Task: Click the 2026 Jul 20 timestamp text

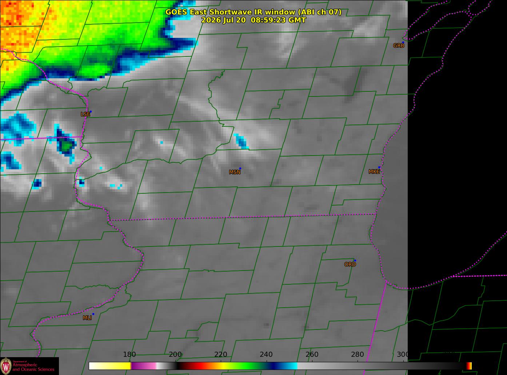Action: 253,20
